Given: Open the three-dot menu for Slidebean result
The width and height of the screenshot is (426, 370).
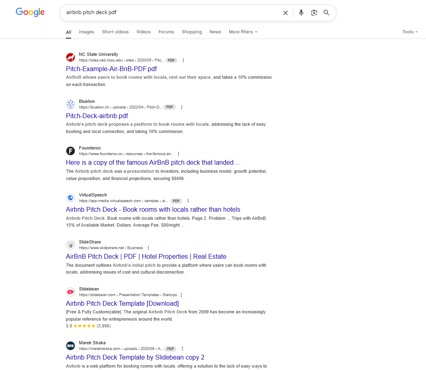Looking at the screenshot, I should click(182, 295).
